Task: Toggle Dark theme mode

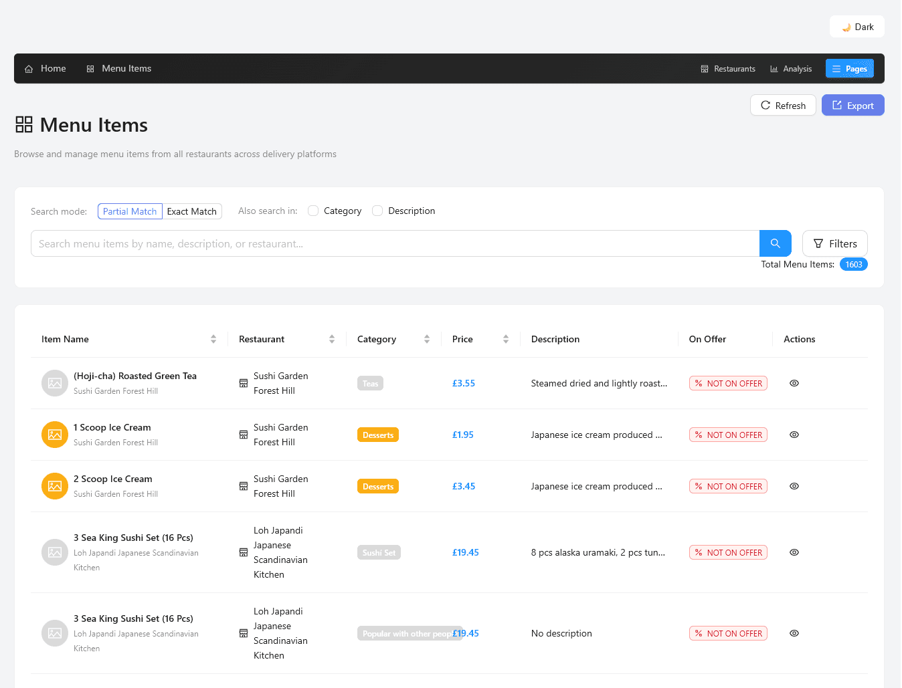Action: (x=856, y=27)
